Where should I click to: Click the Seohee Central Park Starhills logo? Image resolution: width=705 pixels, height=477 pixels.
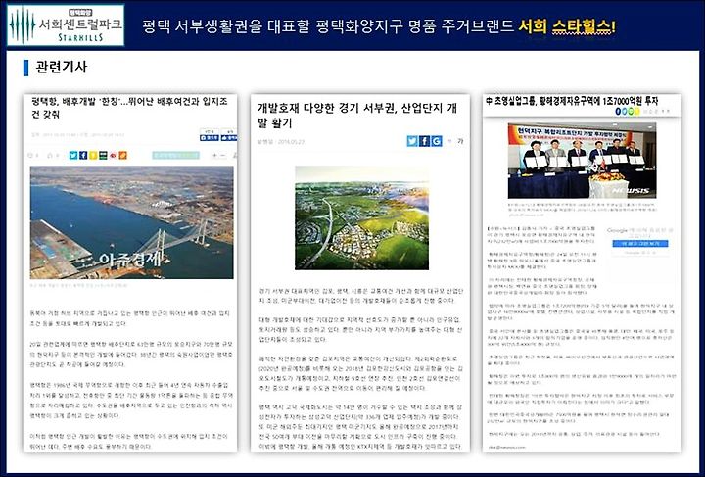66,25
